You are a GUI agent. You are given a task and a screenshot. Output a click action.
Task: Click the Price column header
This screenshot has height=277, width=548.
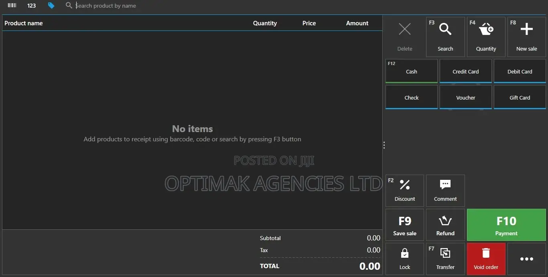point(309,23)
